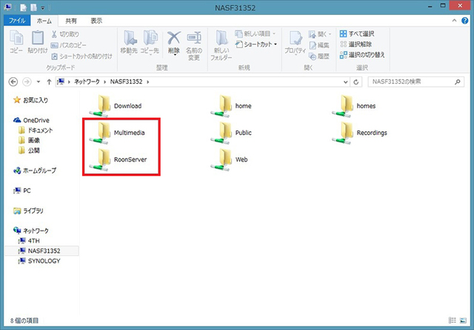
Task: Switch to the 表示 (View) tab
Action: click(x=96, y=21)
